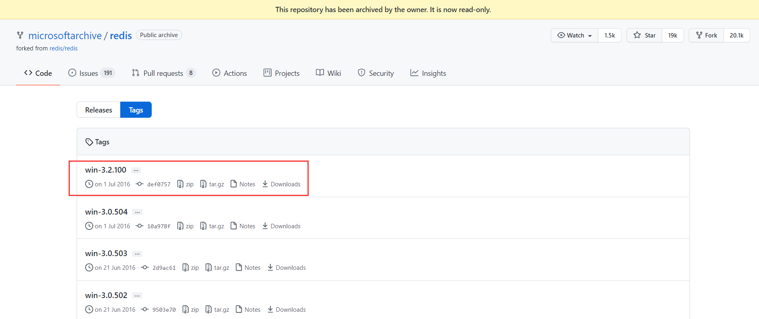Expand the ellipsis next to win-3.2.100

click(x=136, y=170)
